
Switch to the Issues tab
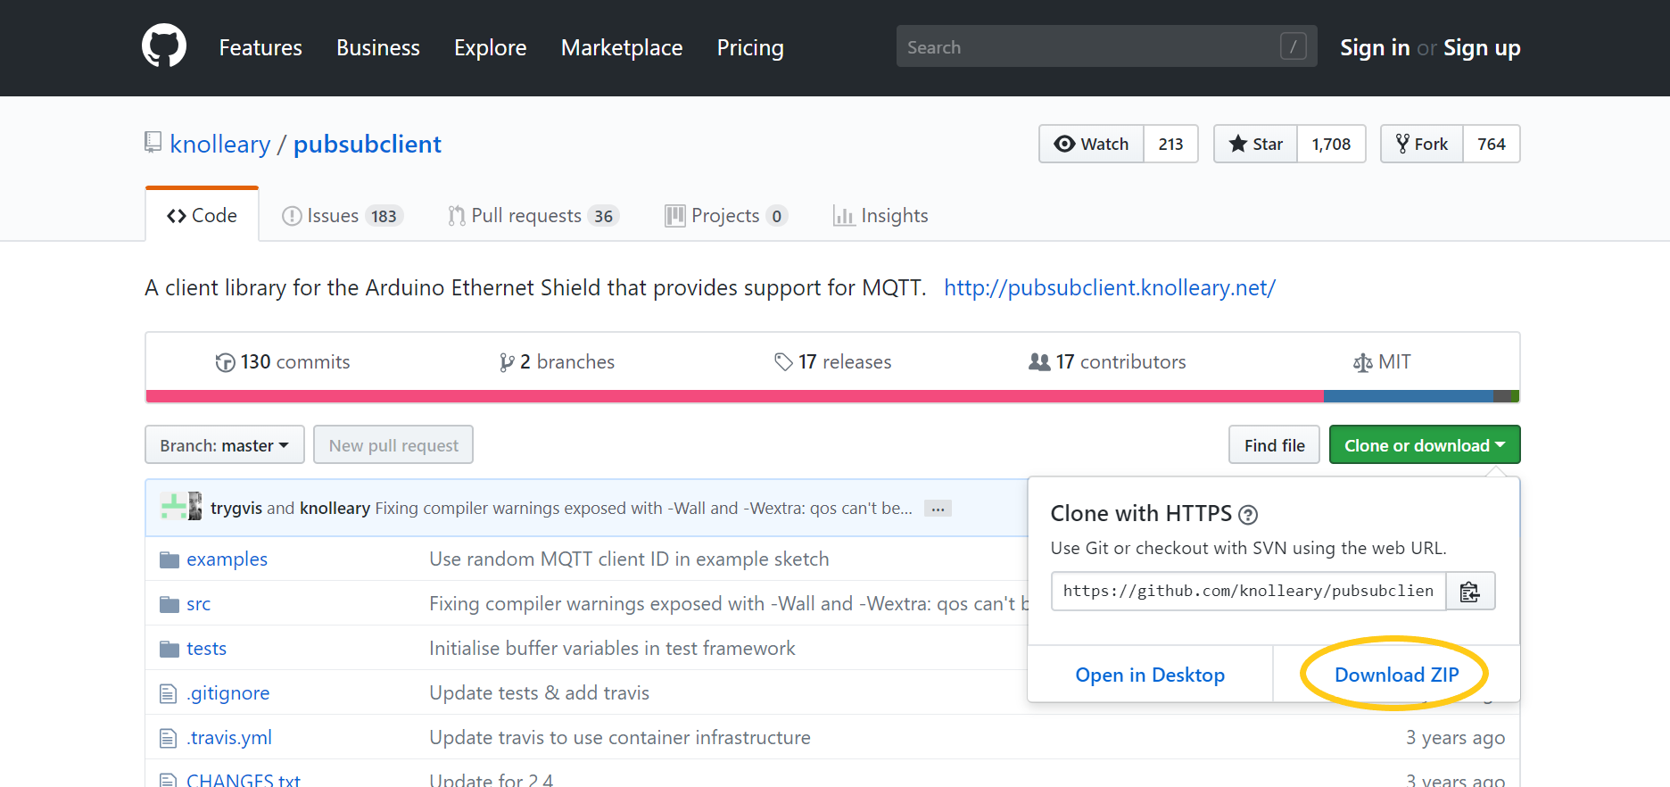[343, 216]
